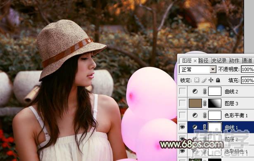Image resolution: width=254 pixels, height=161 pixels.
Task: Hide the 图层 2 layer eye
Action: (x=183, y=139)
